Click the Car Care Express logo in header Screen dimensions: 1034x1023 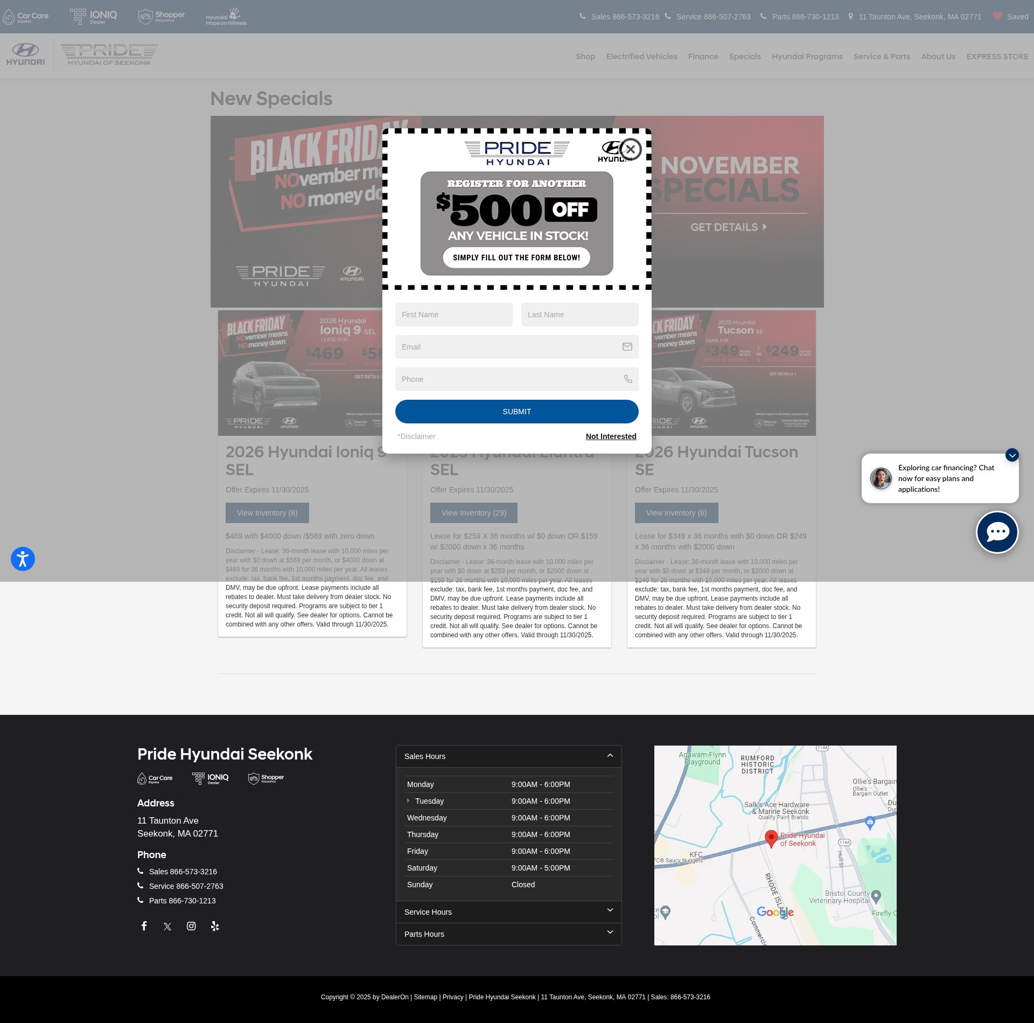point(25,17)
